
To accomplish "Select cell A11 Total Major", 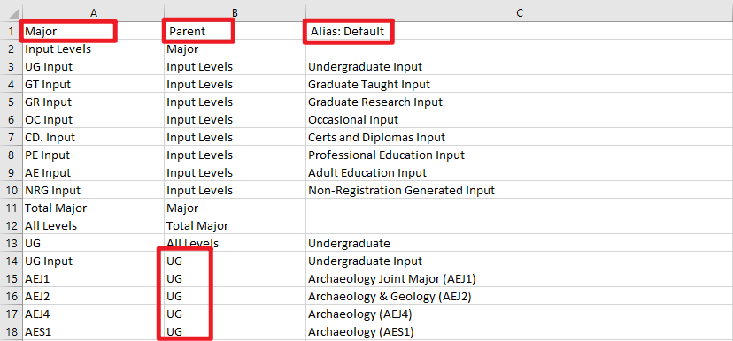I will click(x=94, y=208).
